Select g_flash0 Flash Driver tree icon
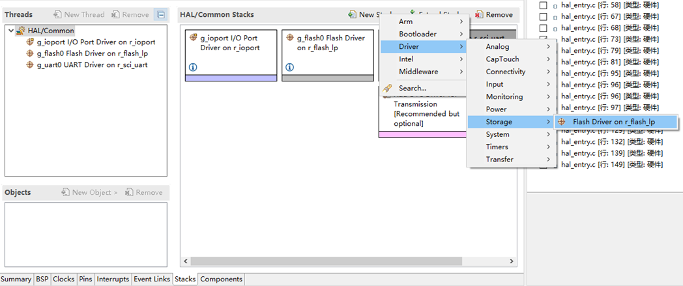 [29, 53]
